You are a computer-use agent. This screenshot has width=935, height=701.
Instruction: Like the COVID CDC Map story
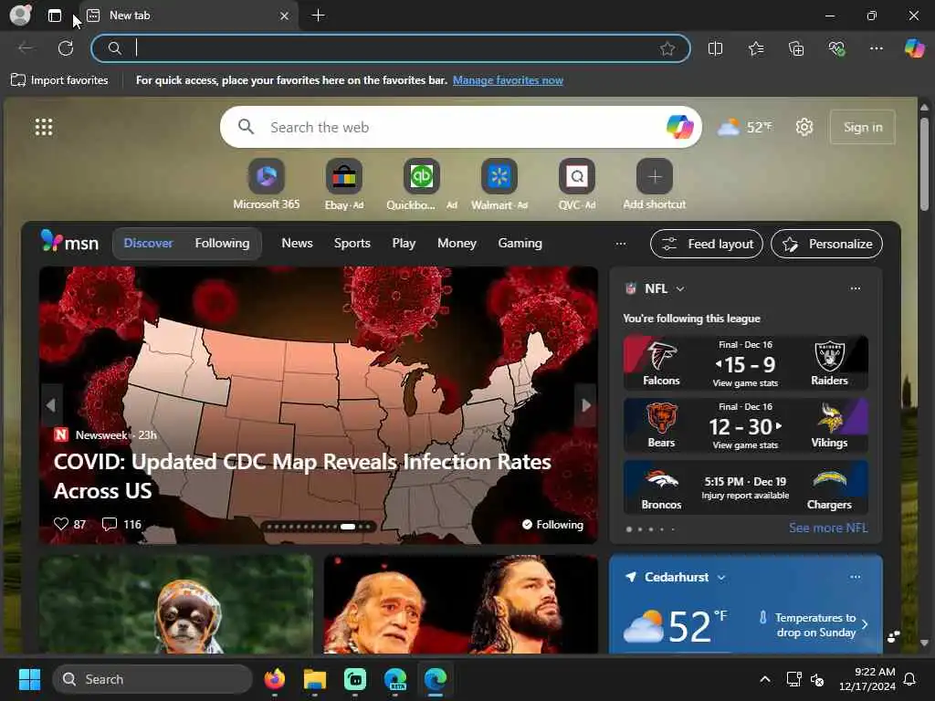click(69, 524)
